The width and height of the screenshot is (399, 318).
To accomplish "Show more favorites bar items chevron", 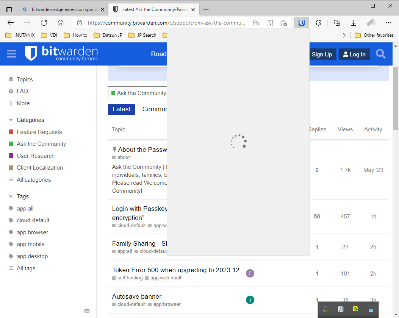I will coord(344,35).
